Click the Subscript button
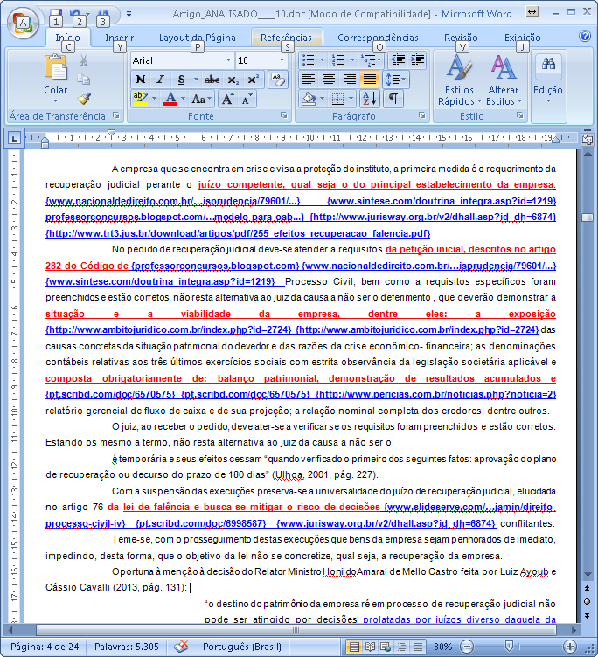 pyautogui.click(x=233, y=80)
